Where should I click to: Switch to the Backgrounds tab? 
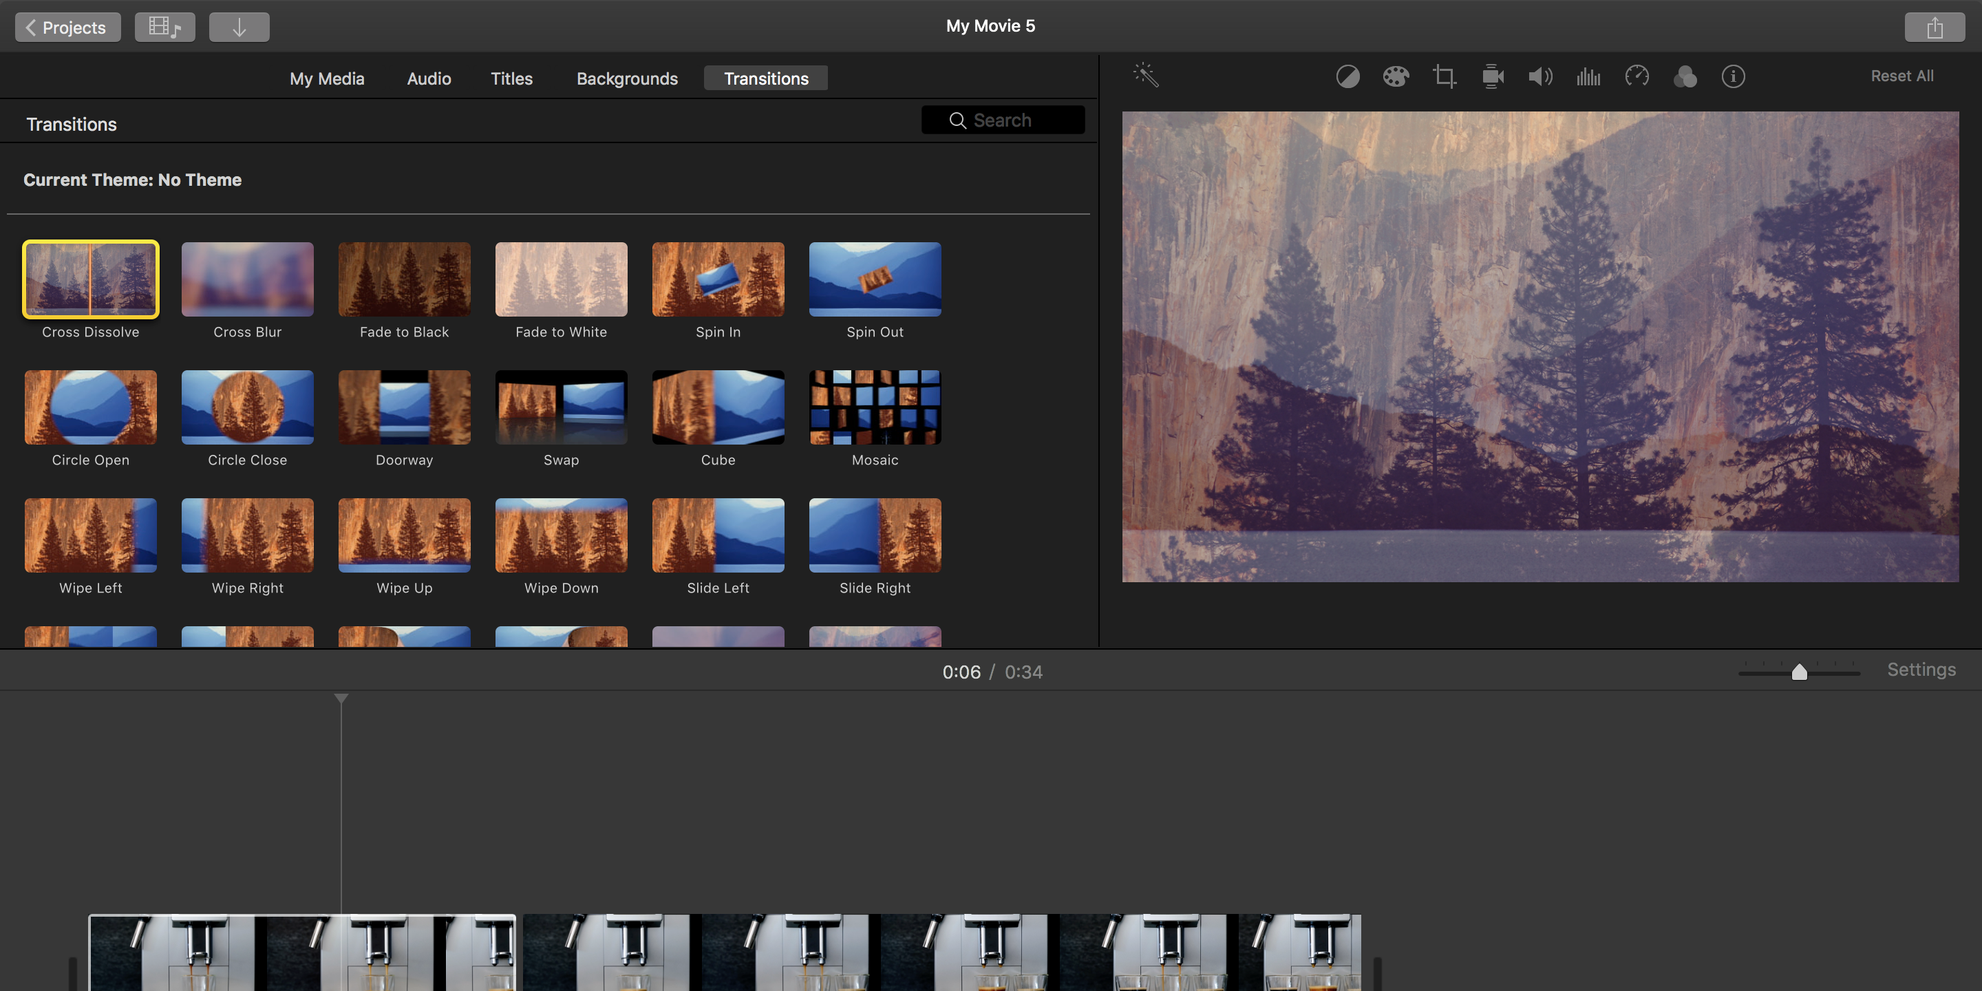627,78
